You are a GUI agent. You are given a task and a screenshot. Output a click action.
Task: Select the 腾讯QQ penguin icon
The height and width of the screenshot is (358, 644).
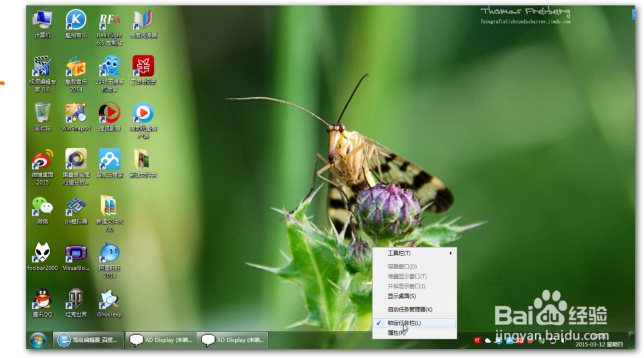(x=43, y=303)
